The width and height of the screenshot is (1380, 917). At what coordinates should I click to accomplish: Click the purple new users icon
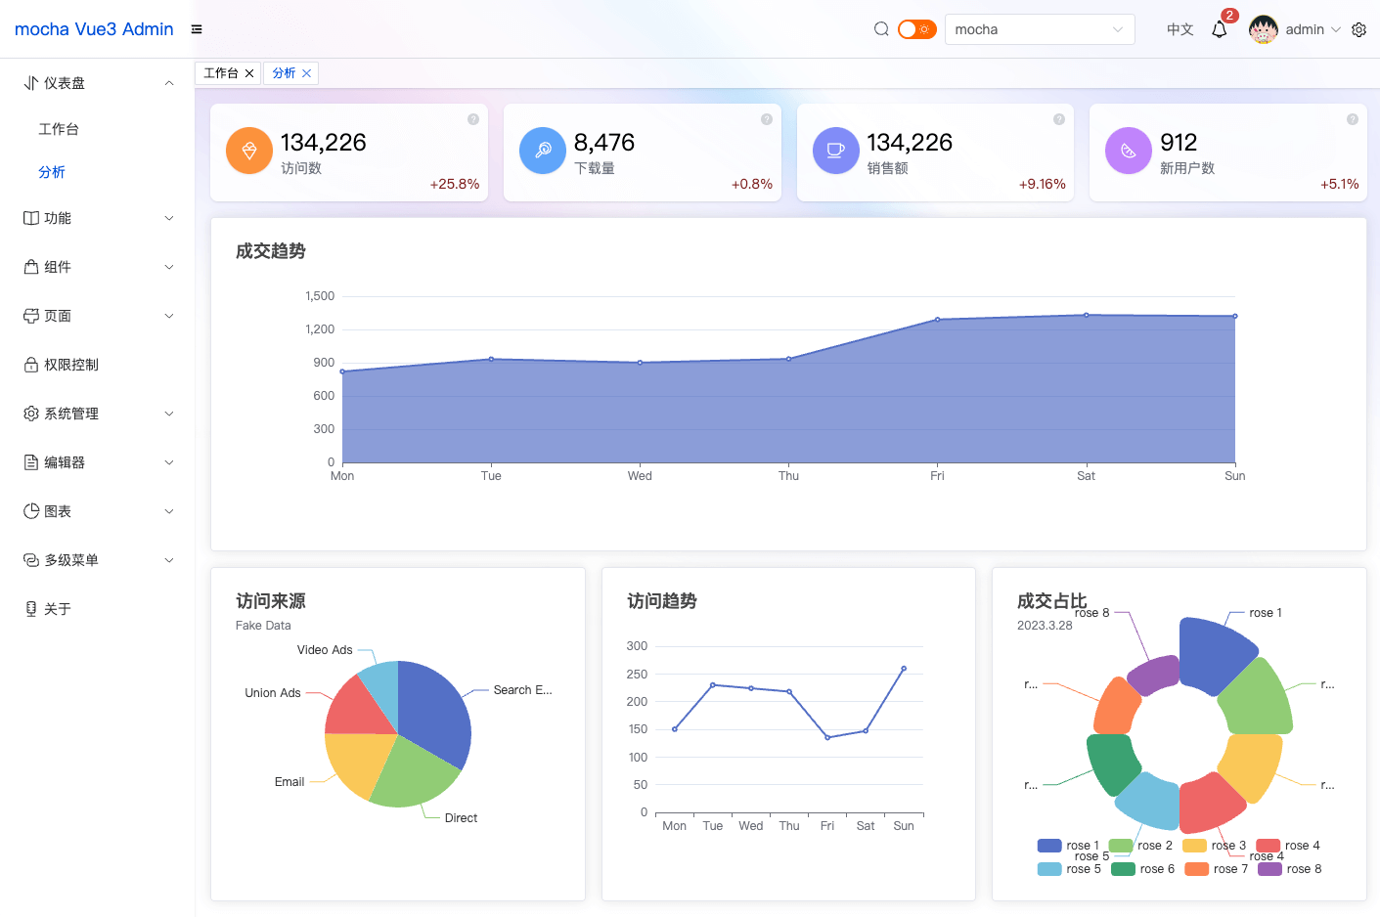tap(1129, 151)
